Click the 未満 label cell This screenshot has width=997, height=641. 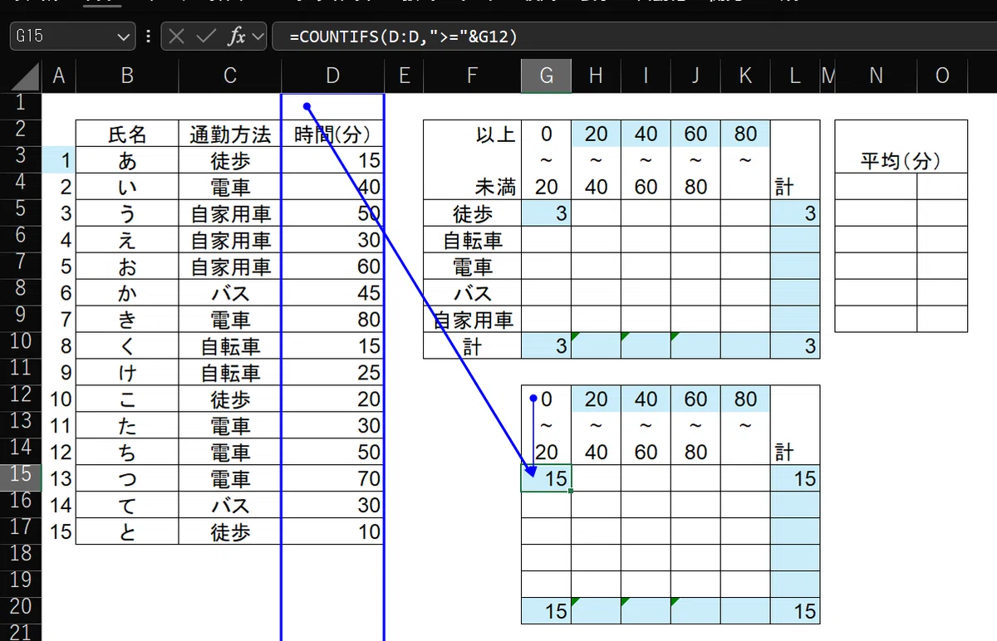[x=472, y=187]
